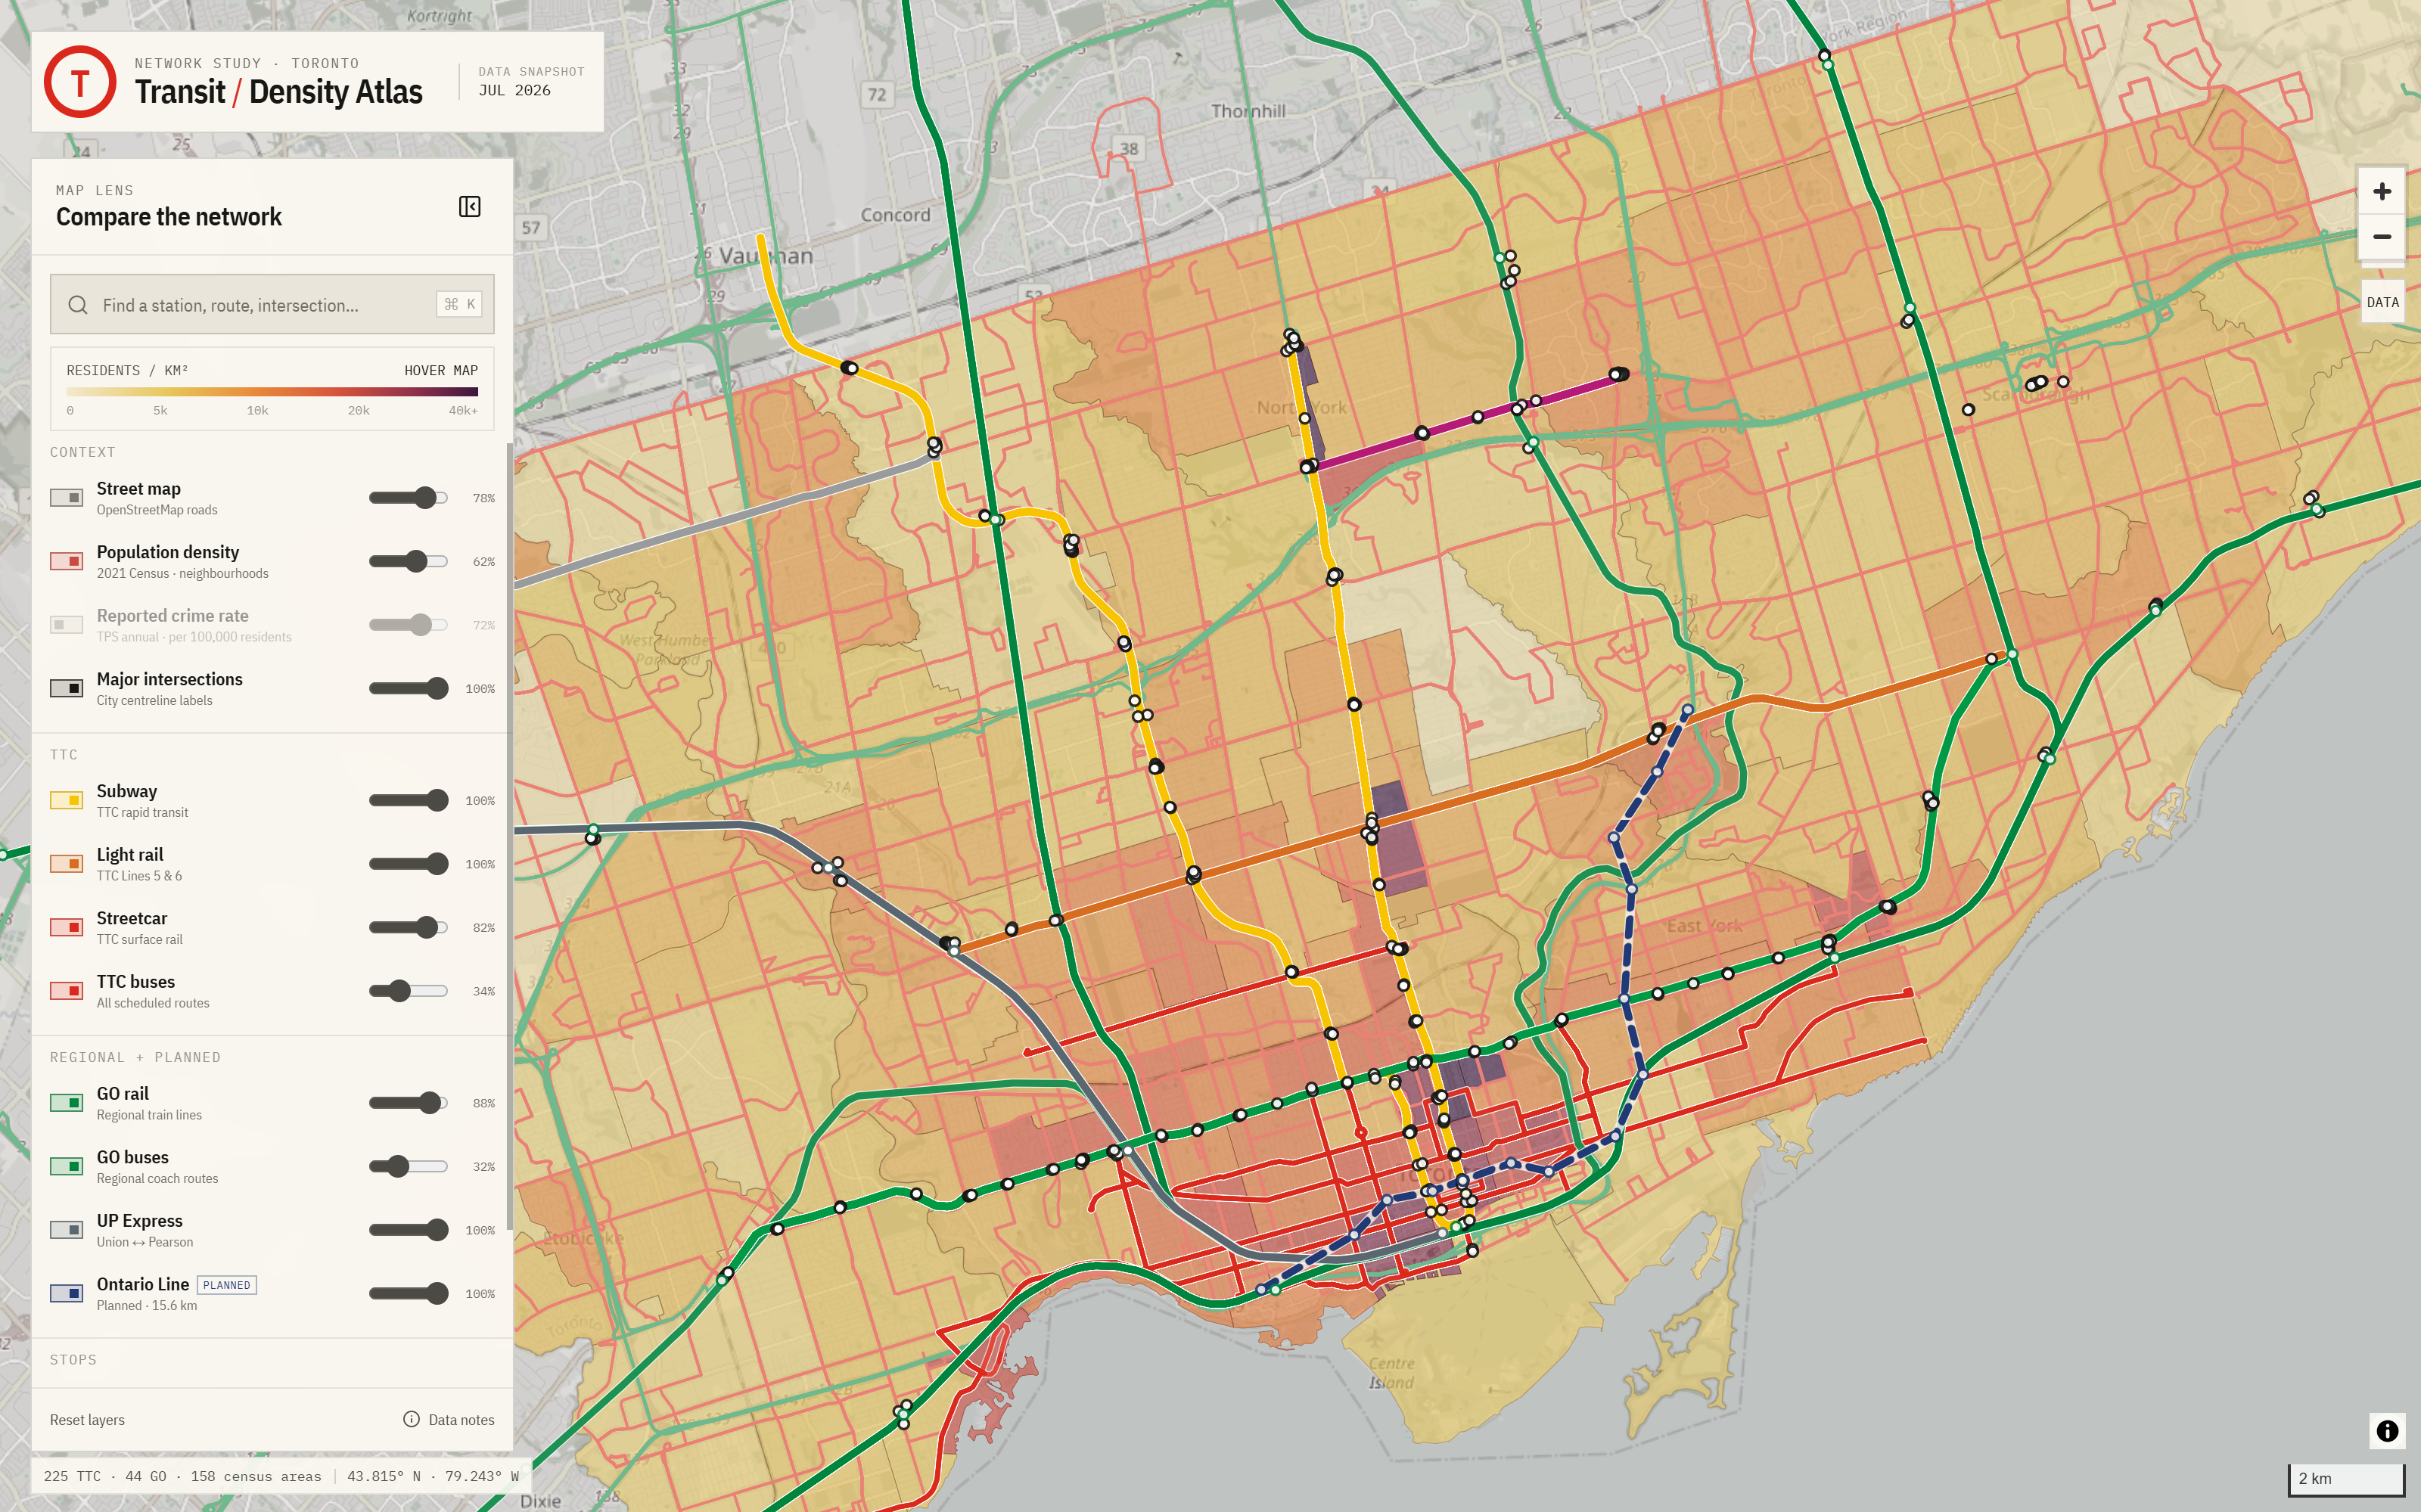Toggle TTC buses layer swatch
Screen dimensions: 2421x1512
[67, 991]
